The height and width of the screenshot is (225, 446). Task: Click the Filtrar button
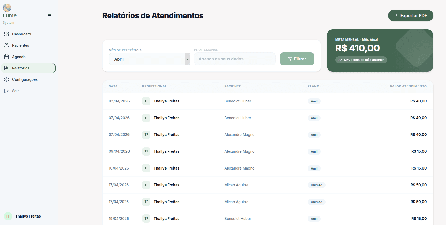(x=297, y=59)
